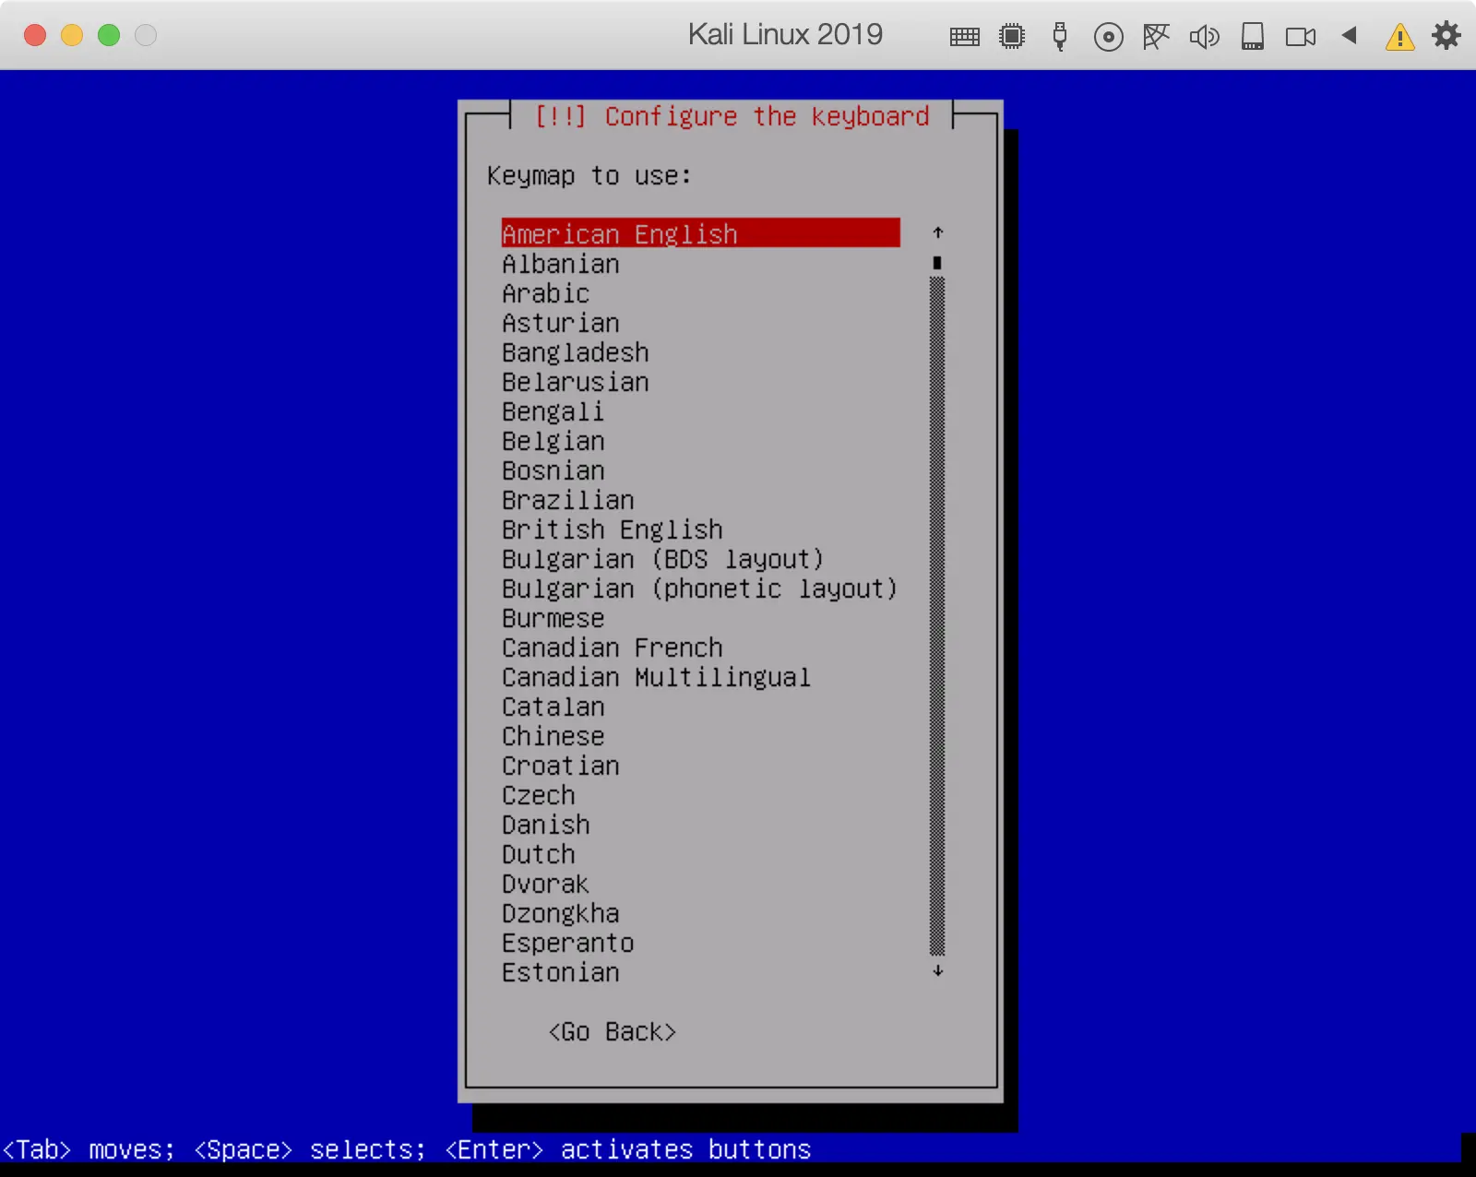Viewport: 1476px width, 1177px height.
Task: Choose Bulgarian (BDS layout)
Action: pyautogui.click(x=700, y=559)
